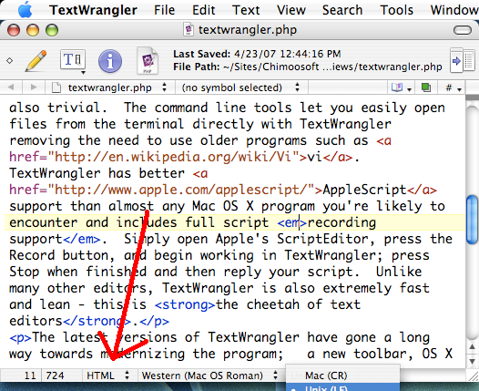Go to next document arrow
Viewport: 479px width, 391px height.
pos(34,87)
